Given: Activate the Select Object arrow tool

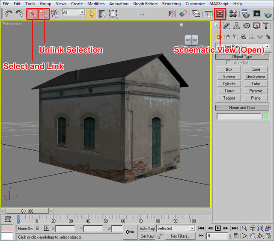Looking at the screenshot, I should [91, 14].
